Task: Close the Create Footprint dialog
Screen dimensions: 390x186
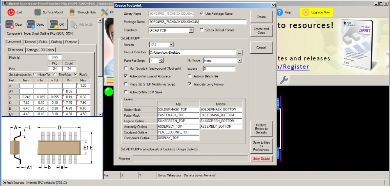Action: point(273,5)
